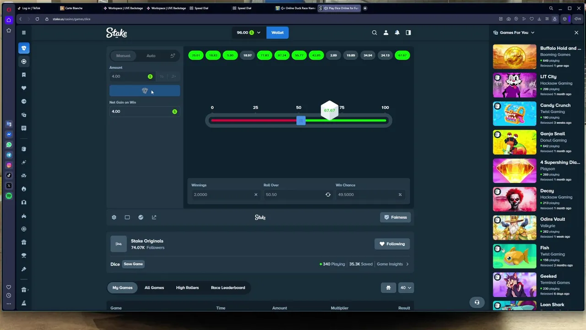Open the 40 rows-per-page dropdown
The image size is (586, 330).
pos(406,288)
